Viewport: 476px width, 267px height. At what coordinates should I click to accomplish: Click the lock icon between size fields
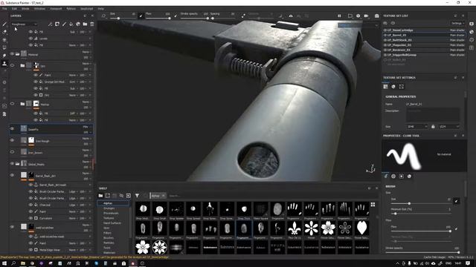[433, 127]
